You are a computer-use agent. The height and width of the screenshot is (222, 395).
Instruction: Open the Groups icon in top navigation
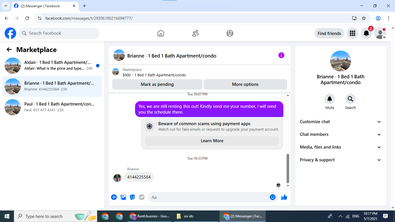[x=230, y=33]
